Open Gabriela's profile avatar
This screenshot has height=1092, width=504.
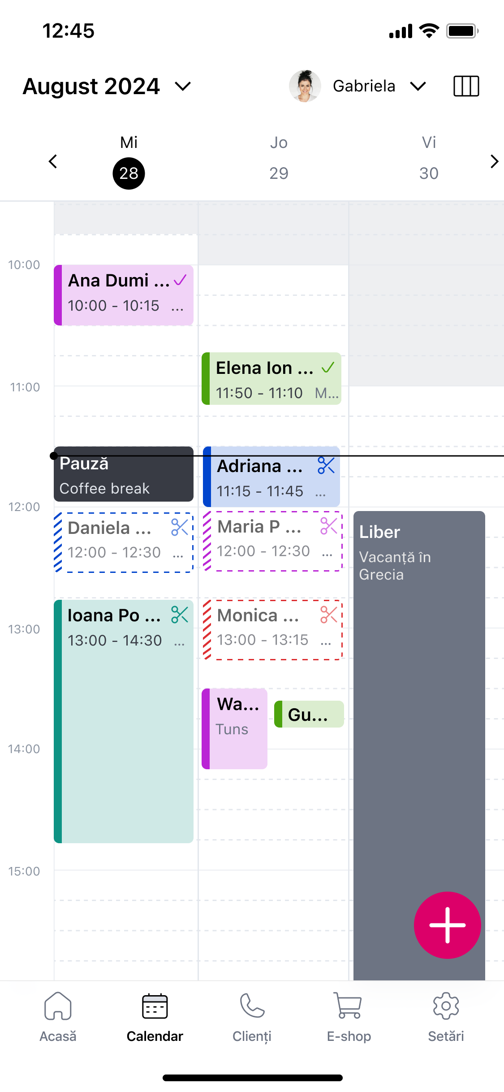[x=305, y=86]
